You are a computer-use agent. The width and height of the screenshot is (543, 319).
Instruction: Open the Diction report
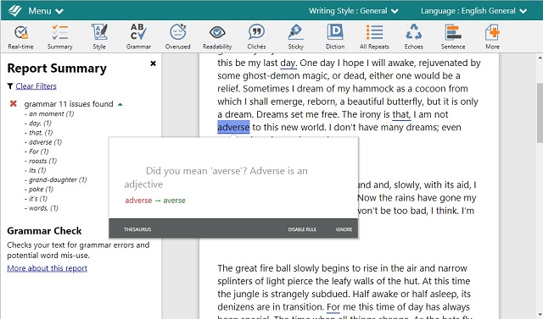[335, 37]
